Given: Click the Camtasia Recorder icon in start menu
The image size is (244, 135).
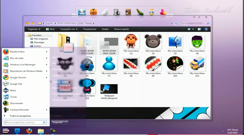Looking at the screenshot, I should point(6,110).
